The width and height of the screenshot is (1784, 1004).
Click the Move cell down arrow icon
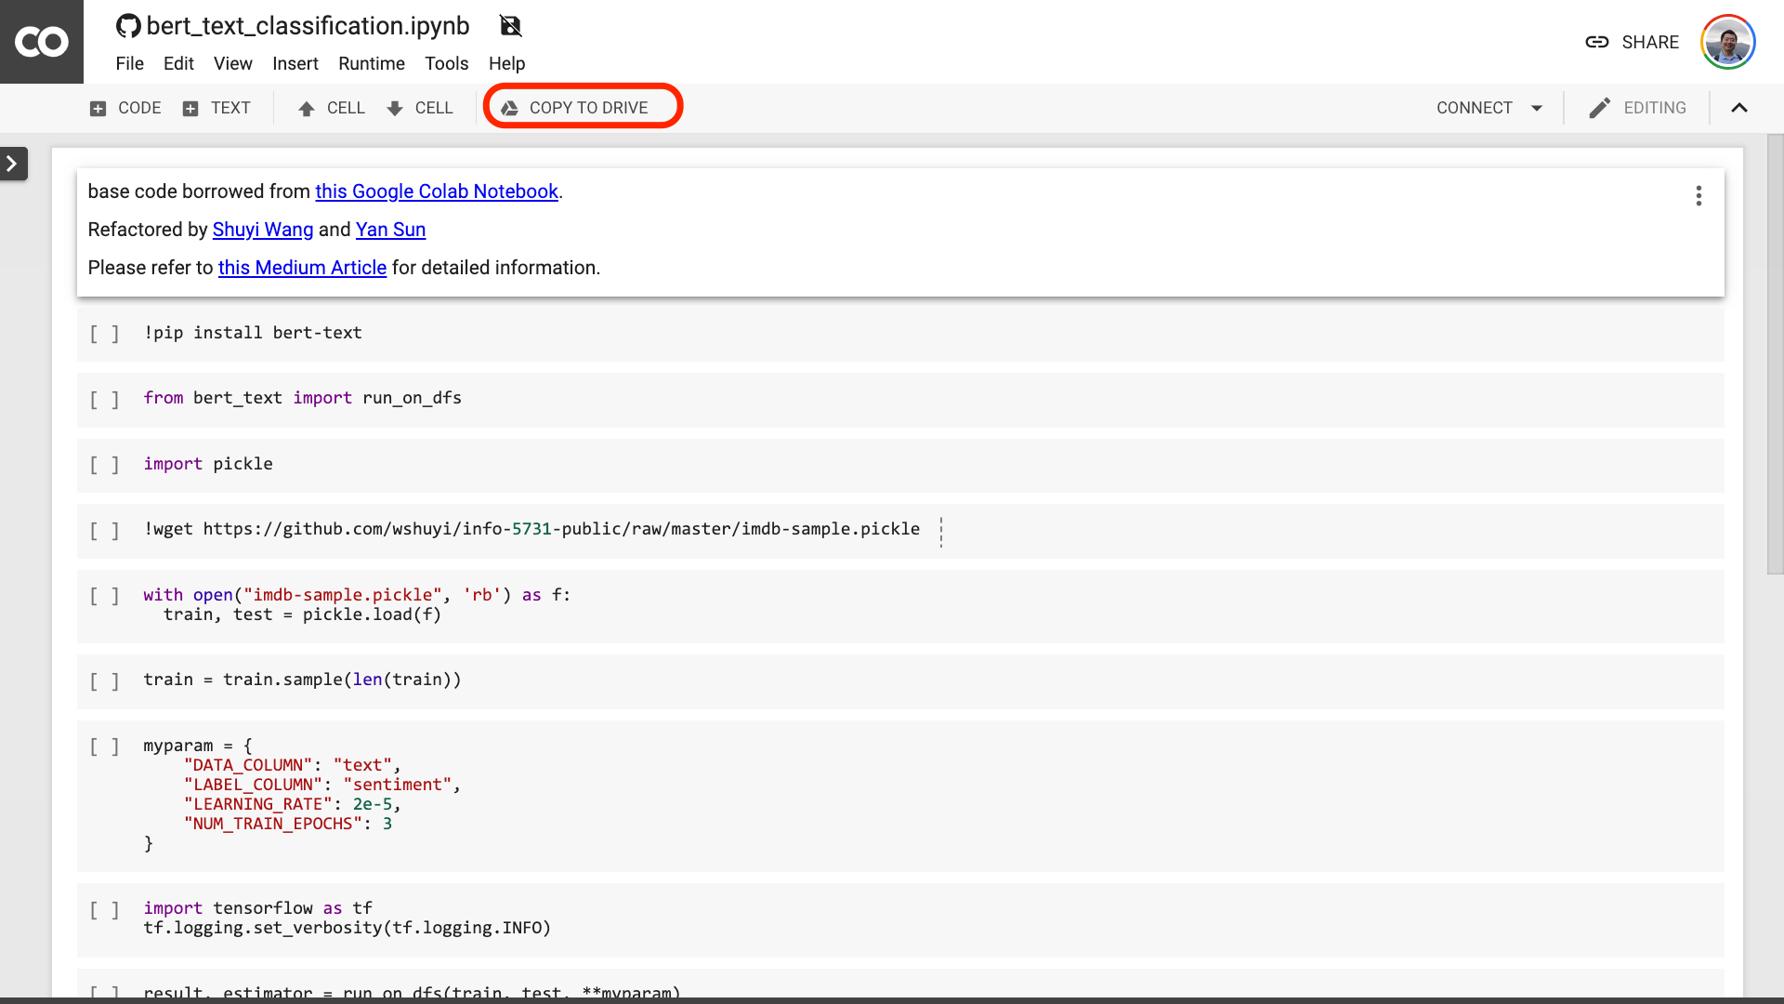pyautogui.click(x=395, y=108)
